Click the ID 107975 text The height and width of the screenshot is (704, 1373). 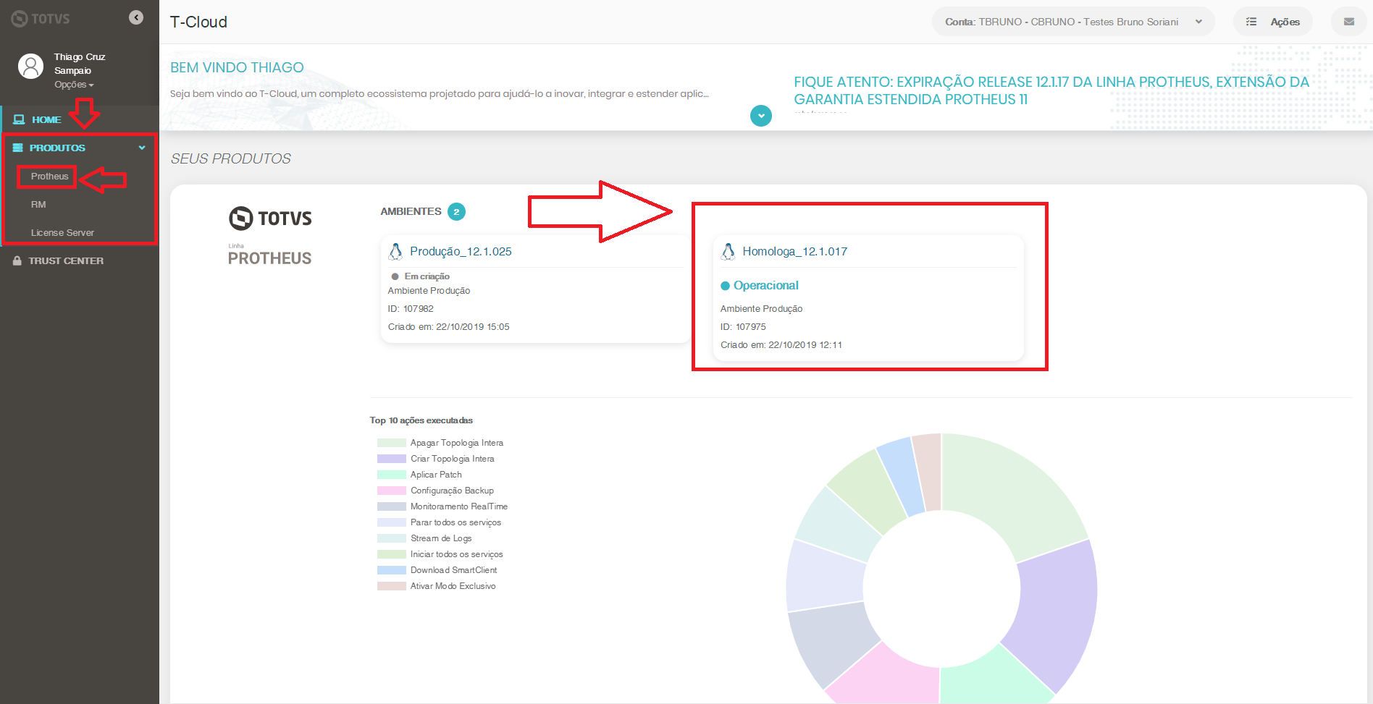[743, 327]
